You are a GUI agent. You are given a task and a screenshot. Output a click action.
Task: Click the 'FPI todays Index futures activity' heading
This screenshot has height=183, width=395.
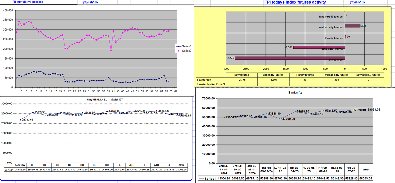point(295,2)
